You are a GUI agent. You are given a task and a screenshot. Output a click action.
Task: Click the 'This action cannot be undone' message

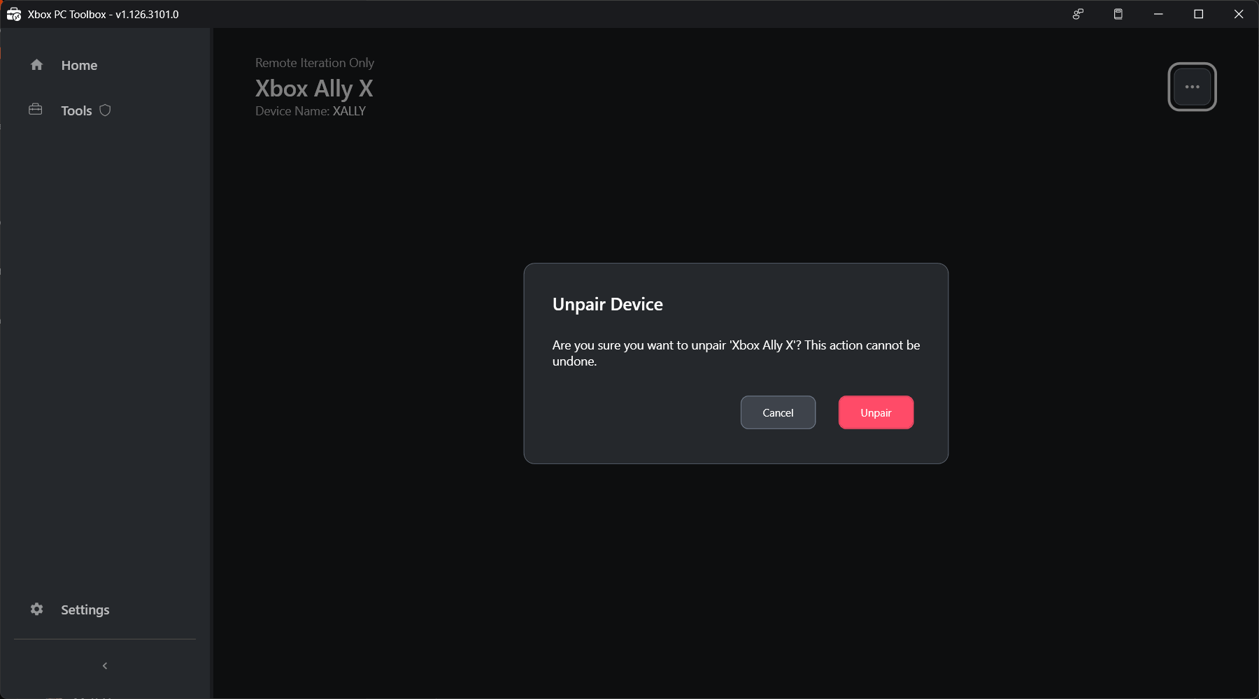(x=737, y=353)
